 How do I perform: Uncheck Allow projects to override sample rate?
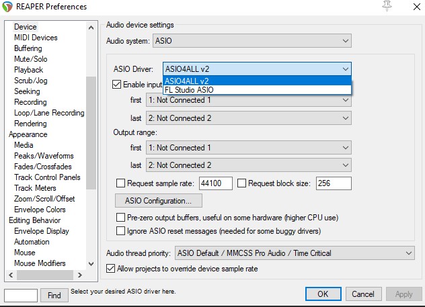(112, 269)
